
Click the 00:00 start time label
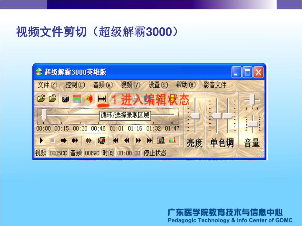[44, 128]
